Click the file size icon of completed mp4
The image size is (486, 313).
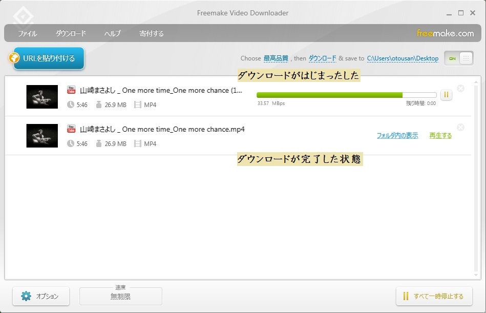pyautogui.click(x=99, y=144)
